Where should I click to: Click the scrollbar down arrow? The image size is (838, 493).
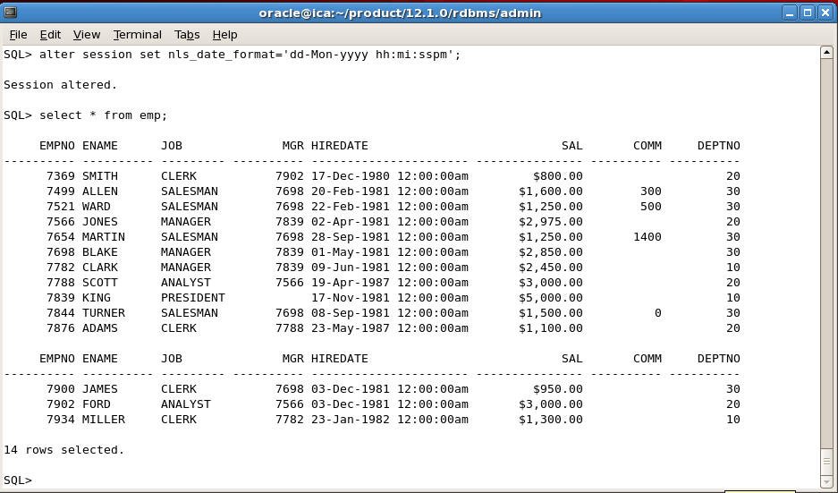(x=826, y=481)
